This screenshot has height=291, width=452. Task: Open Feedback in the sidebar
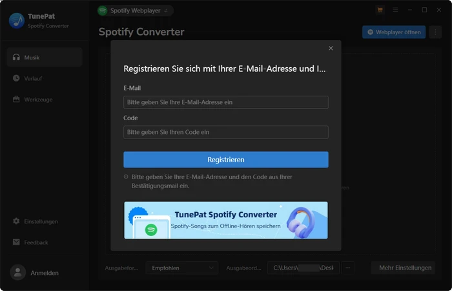click(x=45, y=242)
